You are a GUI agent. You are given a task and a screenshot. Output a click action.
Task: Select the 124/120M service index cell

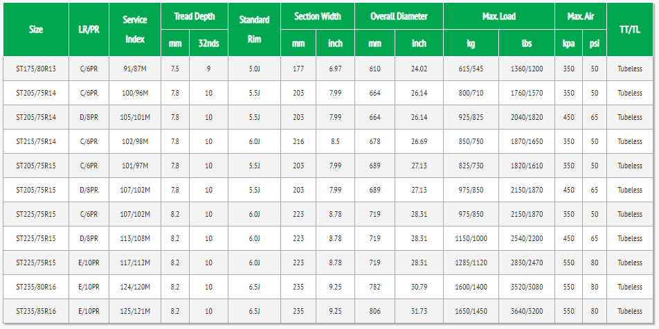point(135,287)
